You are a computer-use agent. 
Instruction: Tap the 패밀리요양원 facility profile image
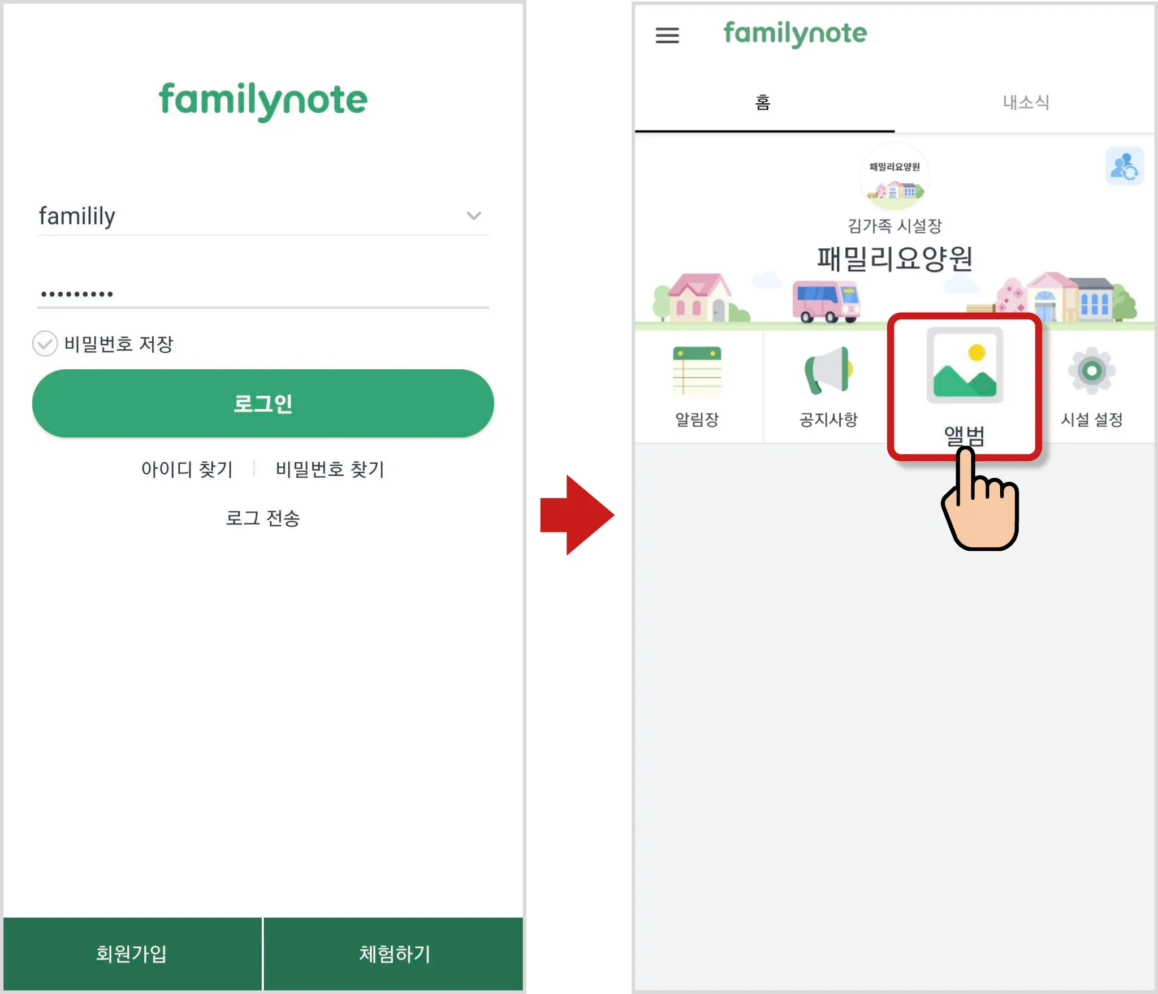pyautogui.click(x=895, y=177)
